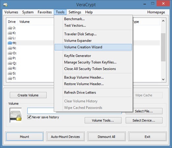Click the J: drive icon
172x148 pixels.
pos(10,28)
